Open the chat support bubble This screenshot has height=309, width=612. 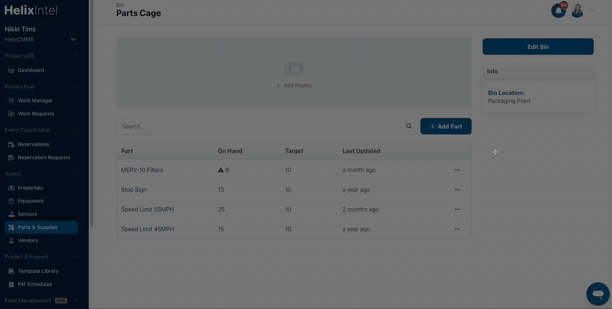(598, 294)
